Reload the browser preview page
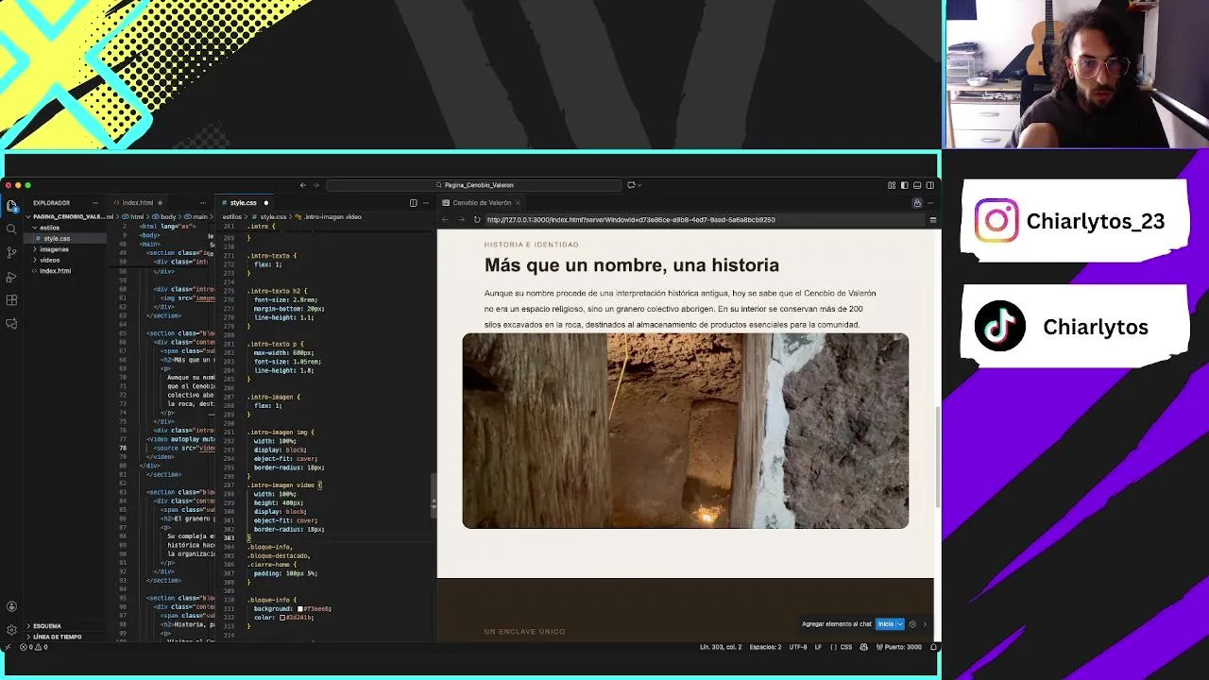 477,220
